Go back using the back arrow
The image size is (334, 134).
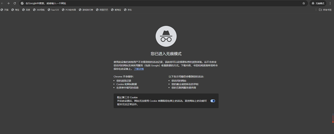2,3
